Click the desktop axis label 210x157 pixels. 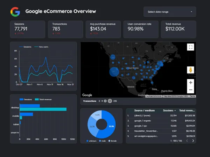(15, 108)
